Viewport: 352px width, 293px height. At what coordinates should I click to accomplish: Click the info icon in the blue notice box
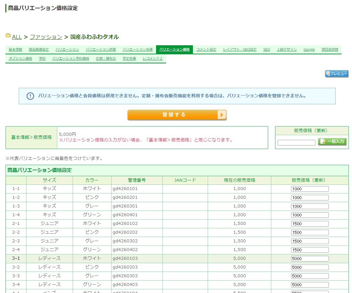click(x=30, y=96)
